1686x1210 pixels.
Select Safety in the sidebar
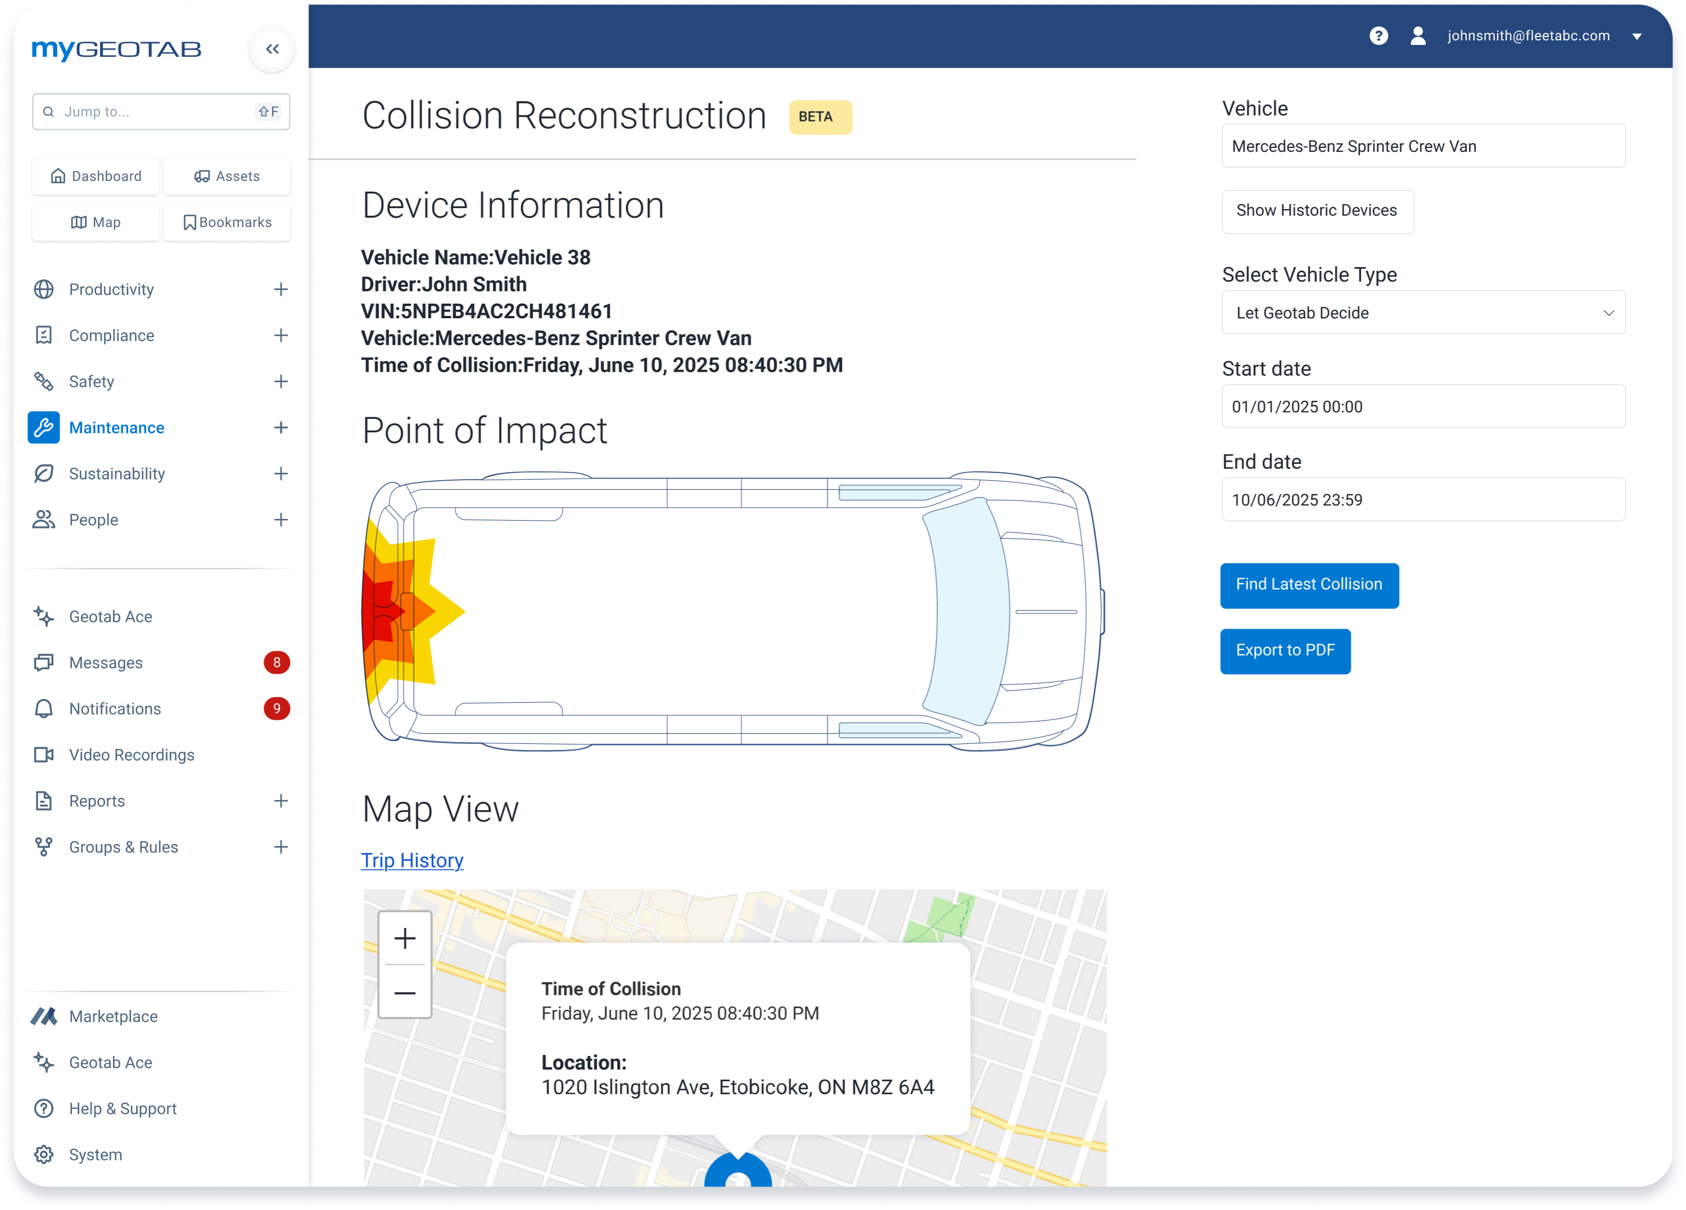(92, 382)
